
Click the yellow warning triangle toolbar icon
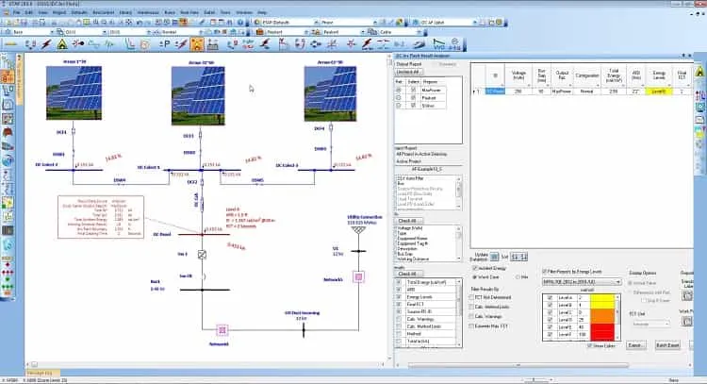(x=62, y=44)
